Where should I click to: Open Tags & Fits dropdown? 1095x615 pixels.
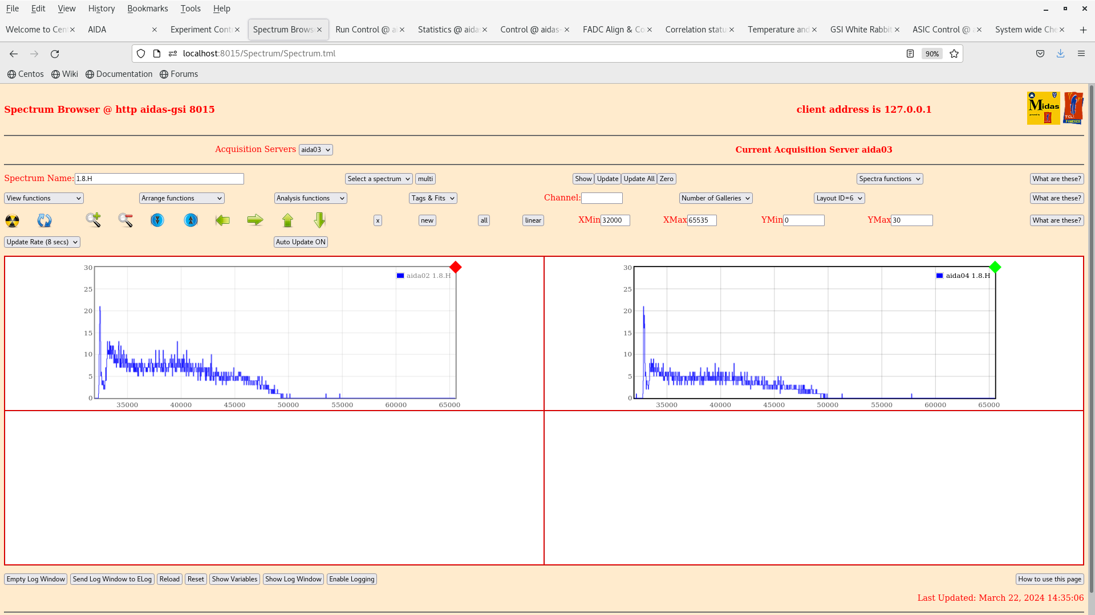tap(433, 198)
